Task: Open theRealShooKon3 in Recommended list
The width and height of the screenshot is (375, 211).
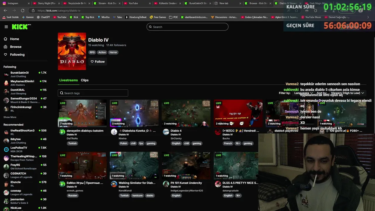Action: pyautogui.click(x=25, y=132)
